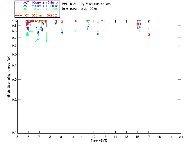
Task: Select the lowest diamond marker near 0.64 albedo
Action: click(x=46, y=42)
